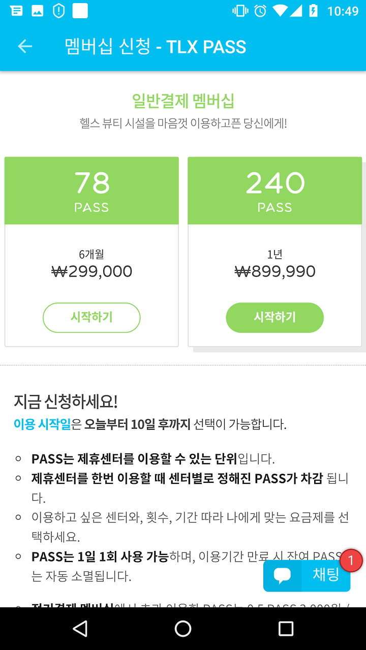Image resolution: width=366 pixels, height=650 pixels.
Task: Tap the 이용 시작일 blue link text
Action: (42, 424)
